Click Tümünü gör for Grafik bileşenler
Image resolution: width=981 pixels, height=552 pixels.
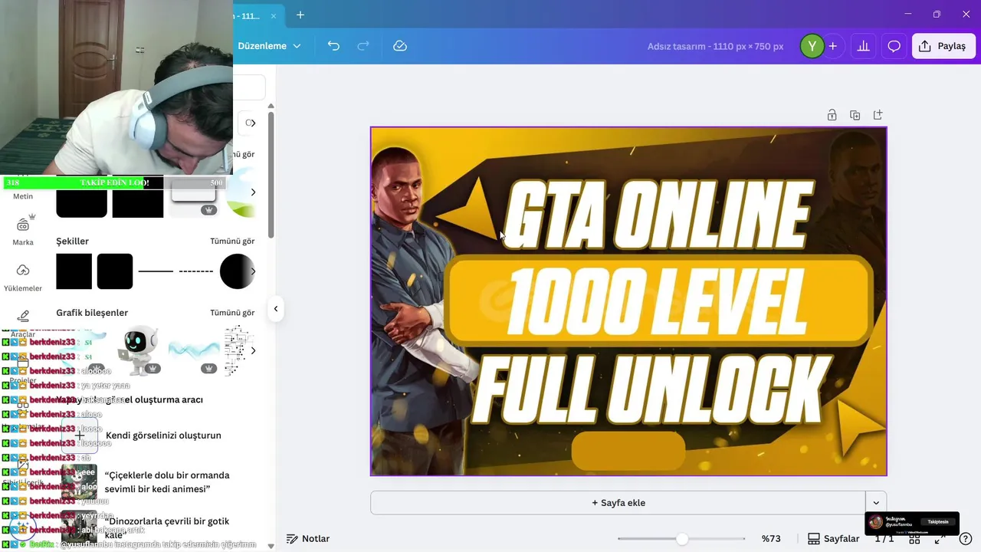(232, 313)
